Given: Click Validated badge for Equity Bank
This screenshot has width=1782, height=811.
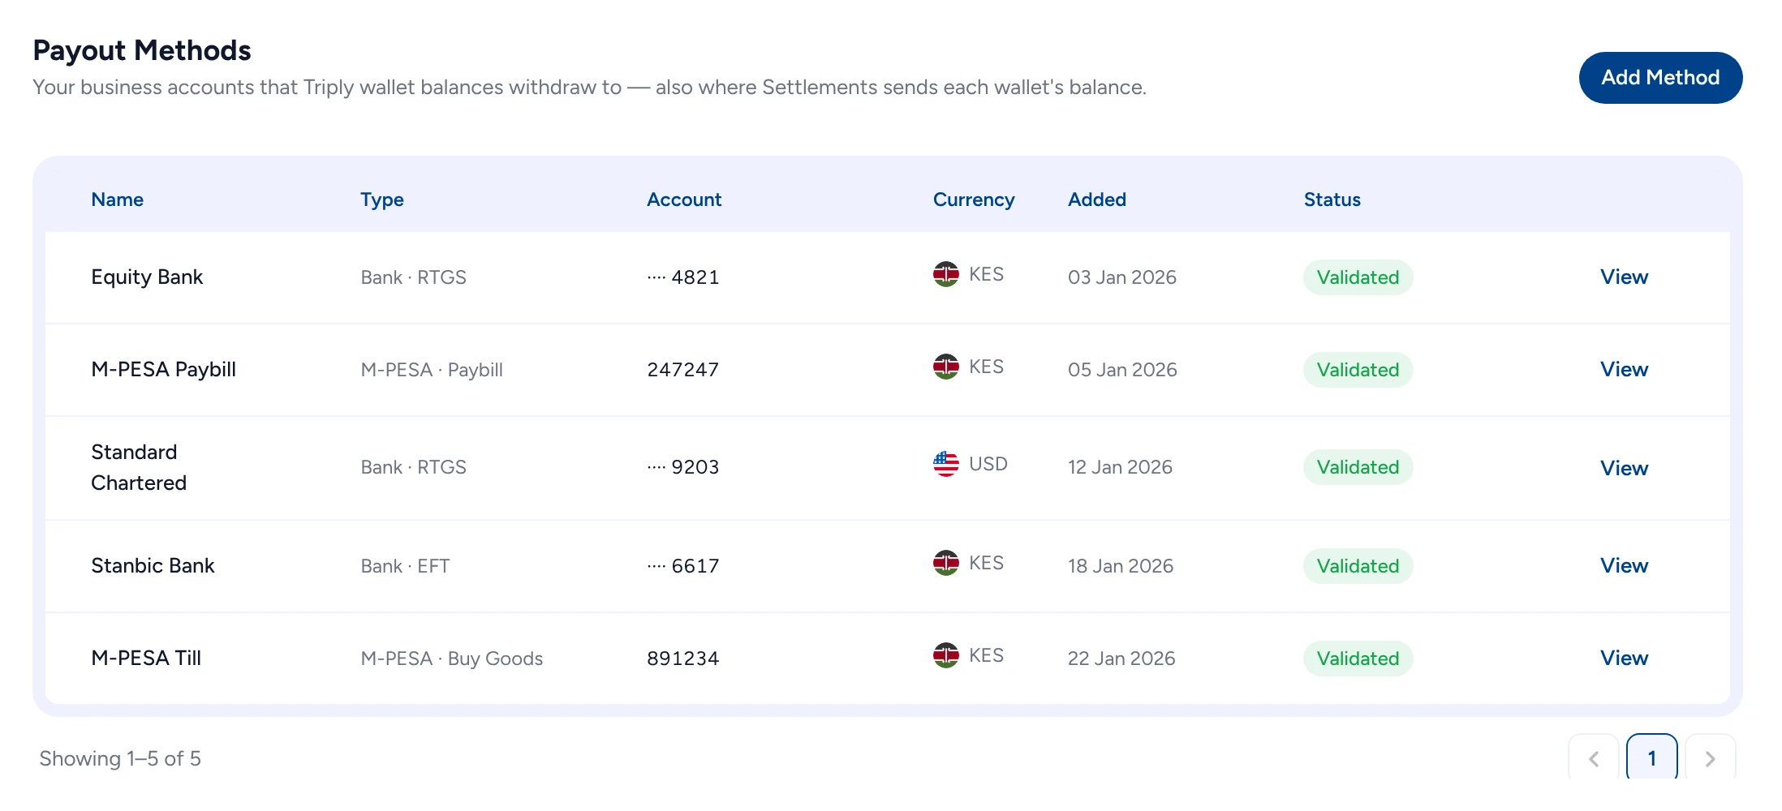Looking at the screenshot, I should pyautogui.click(x=1358, y=277).
